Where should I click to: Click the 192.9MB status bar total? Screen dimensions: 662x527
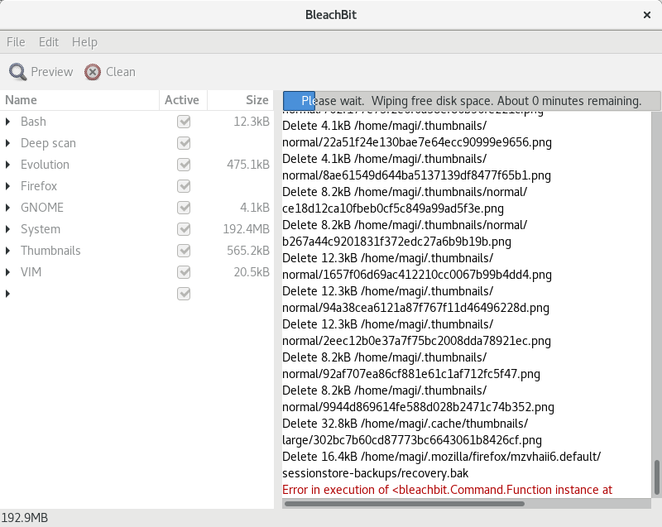coord(25,518)
